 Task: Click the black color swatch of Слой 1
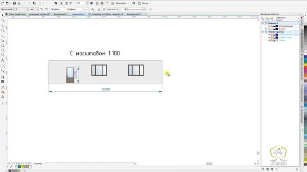coord(277,29)
